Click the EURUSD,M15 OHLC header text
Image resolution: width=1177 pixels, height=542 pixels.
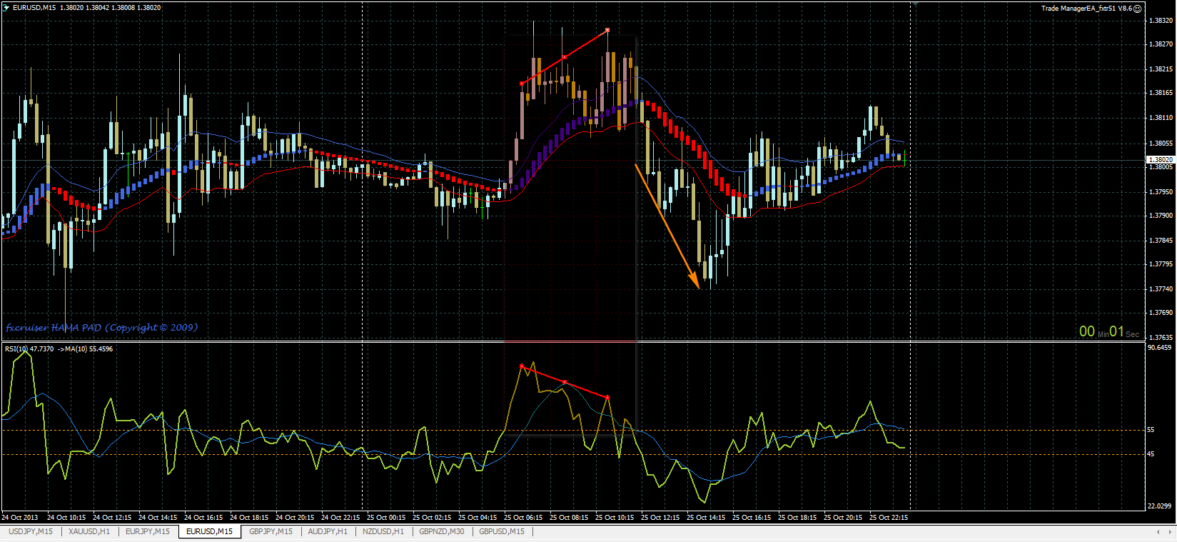(87, 8)
